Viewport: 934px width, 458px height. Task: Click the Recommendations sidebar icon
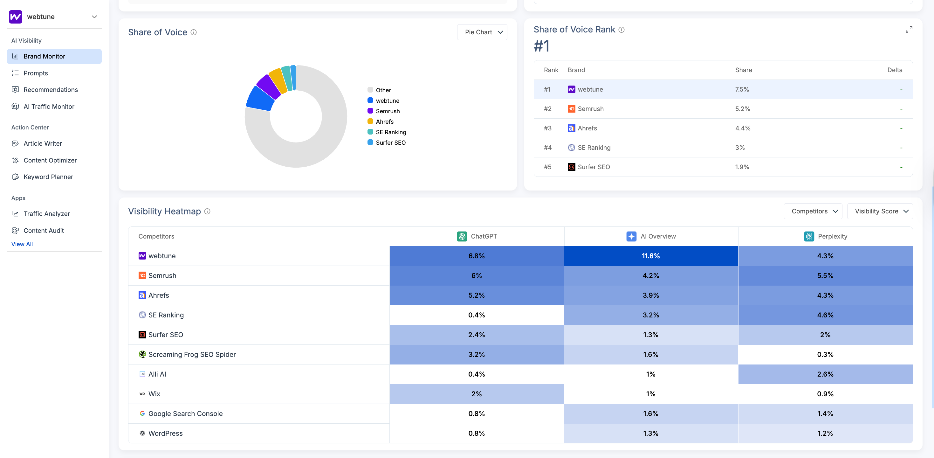[x=15, y=90]
